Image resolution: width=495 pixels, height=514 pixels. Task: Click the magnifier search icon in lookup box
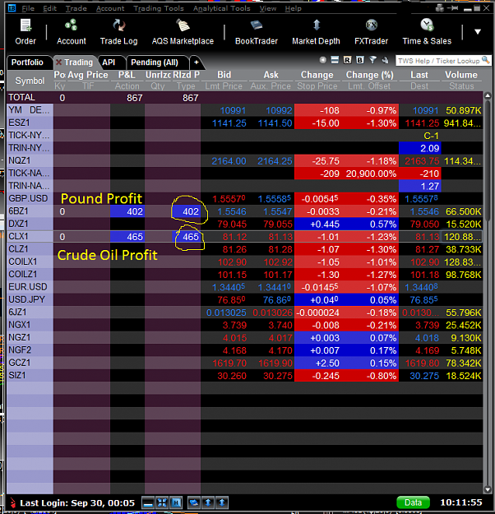485,60
